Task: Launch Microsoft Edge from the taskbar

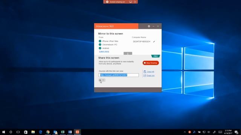Action: [x=41, y=132]
